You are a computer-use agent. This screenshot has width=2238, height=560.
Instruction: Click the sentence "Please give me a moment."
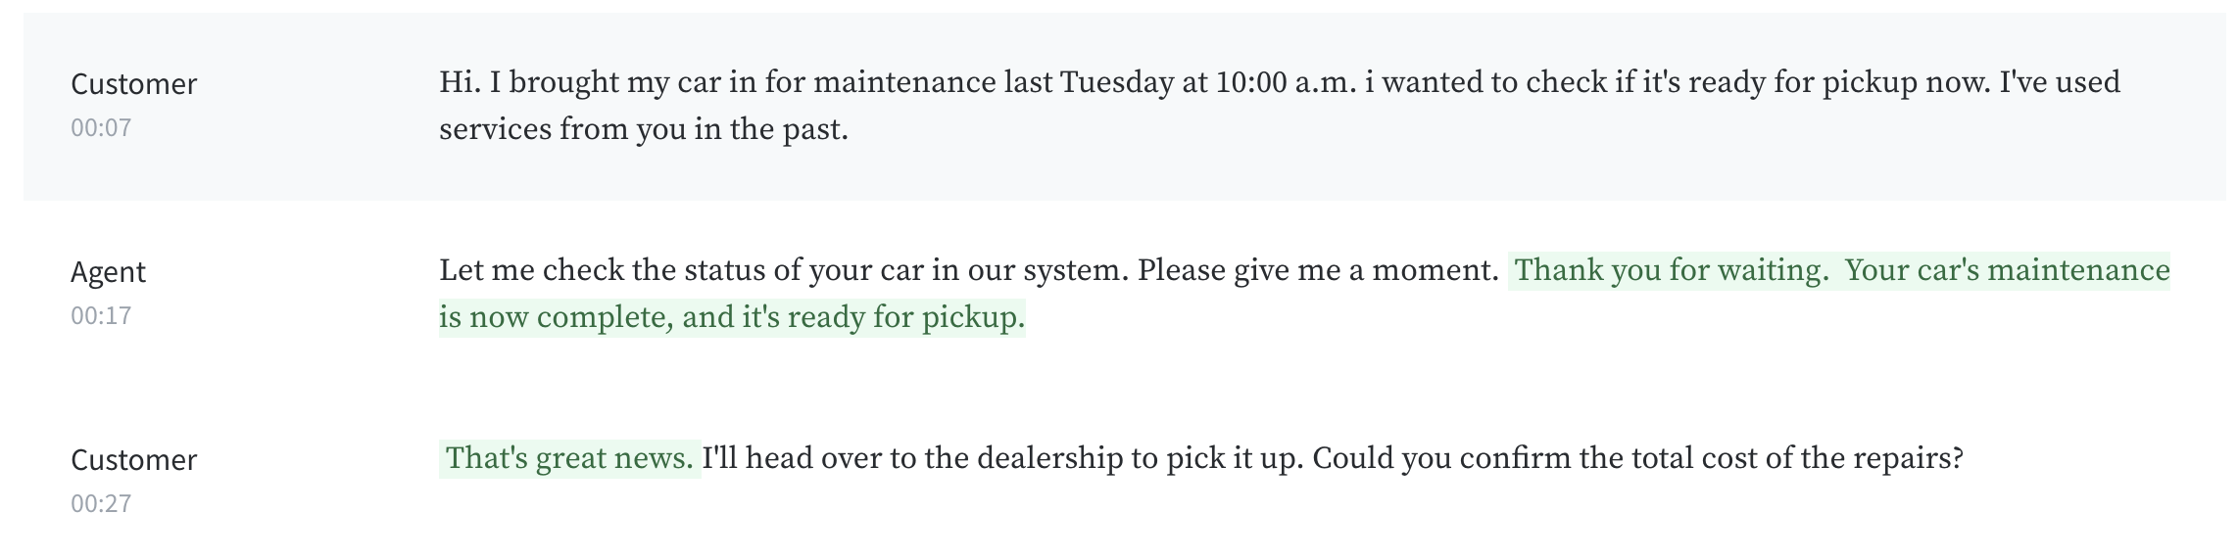(1318, 270)
